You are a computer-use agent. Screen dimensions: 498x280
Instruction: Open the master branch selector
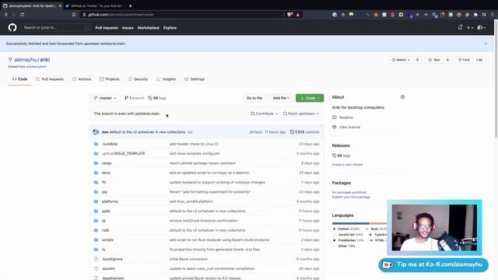coord(105,98)
